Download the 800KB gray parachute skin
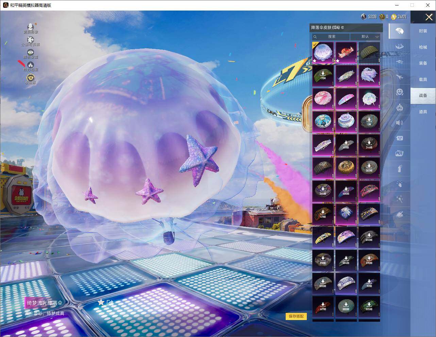 click(323, 283)
